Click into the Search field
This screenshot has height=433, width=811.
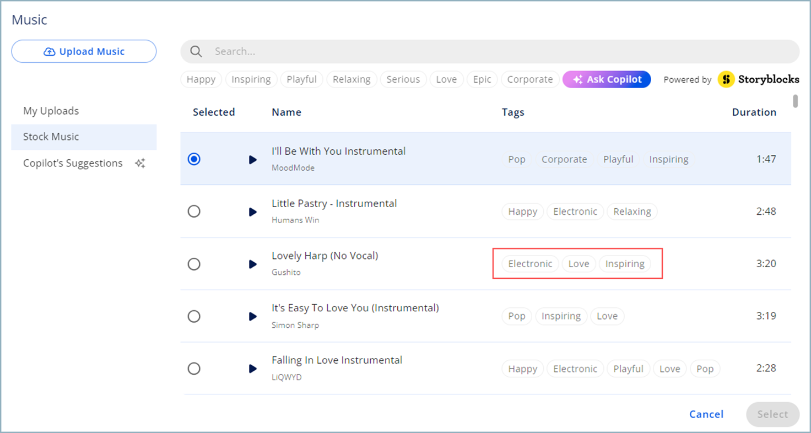(x=490, y=51)
